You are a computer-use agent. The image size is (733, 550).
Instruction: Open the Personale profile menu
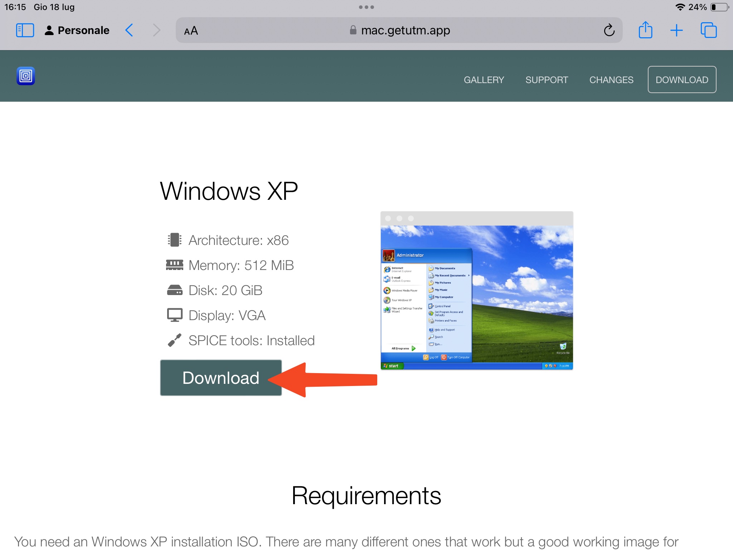77,30
